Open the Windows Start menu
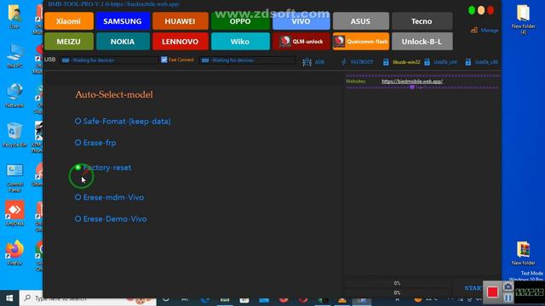545x306 pixels. [x=9, y=298]
